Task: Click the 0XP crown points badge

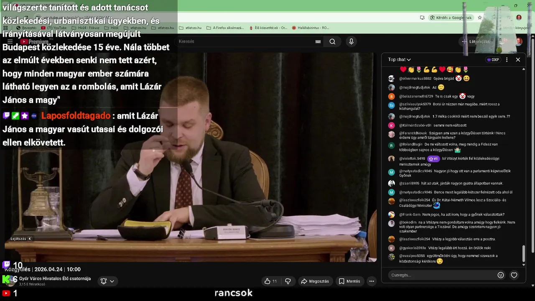Action: coord(493,60)
